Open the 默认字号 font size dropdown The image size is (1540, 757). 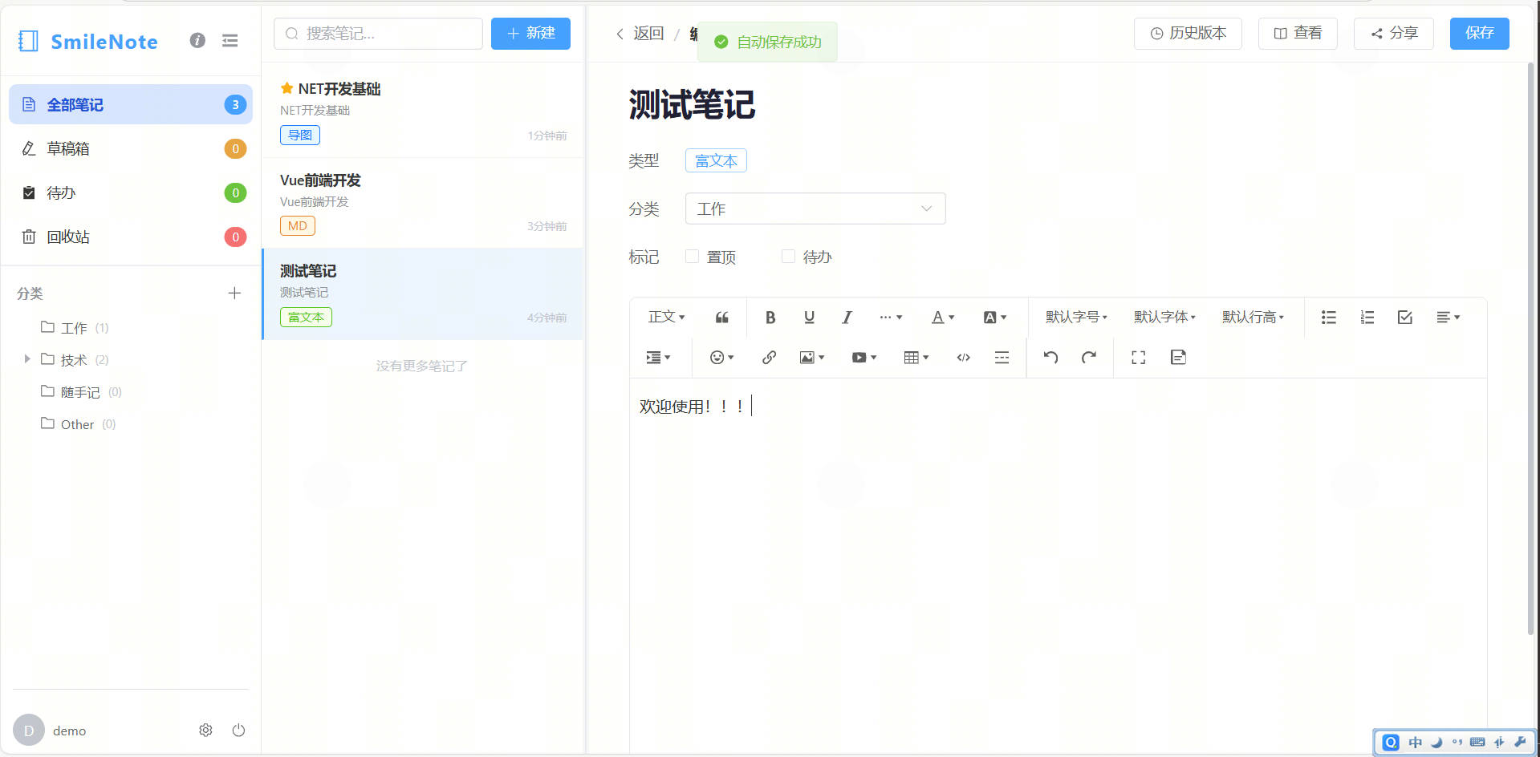click(1076, 318)
